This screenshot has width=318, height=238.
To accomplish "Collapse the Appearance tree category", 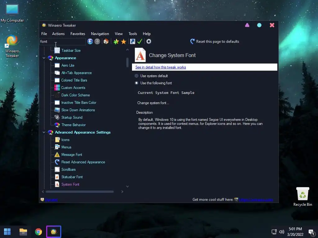I will [x=44, y=58].
